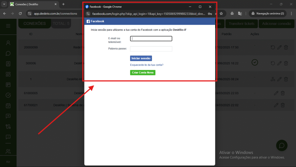Delete the connection dated 18:22

tap(286, 63)
